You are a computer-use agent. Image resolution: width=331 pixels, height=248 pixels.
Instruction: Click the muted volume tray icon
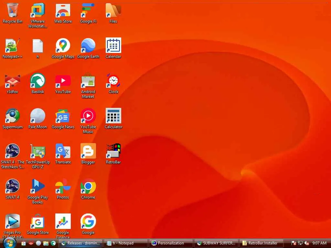[307, 243]
